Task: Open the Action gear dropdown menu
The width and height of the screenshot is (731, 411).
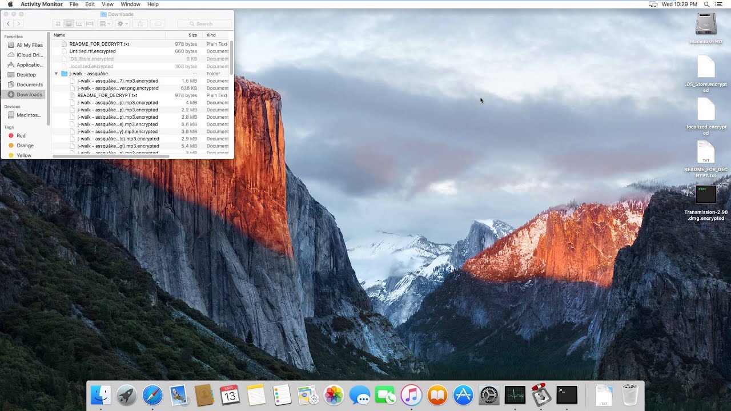Action: click(x=122, y=23)
